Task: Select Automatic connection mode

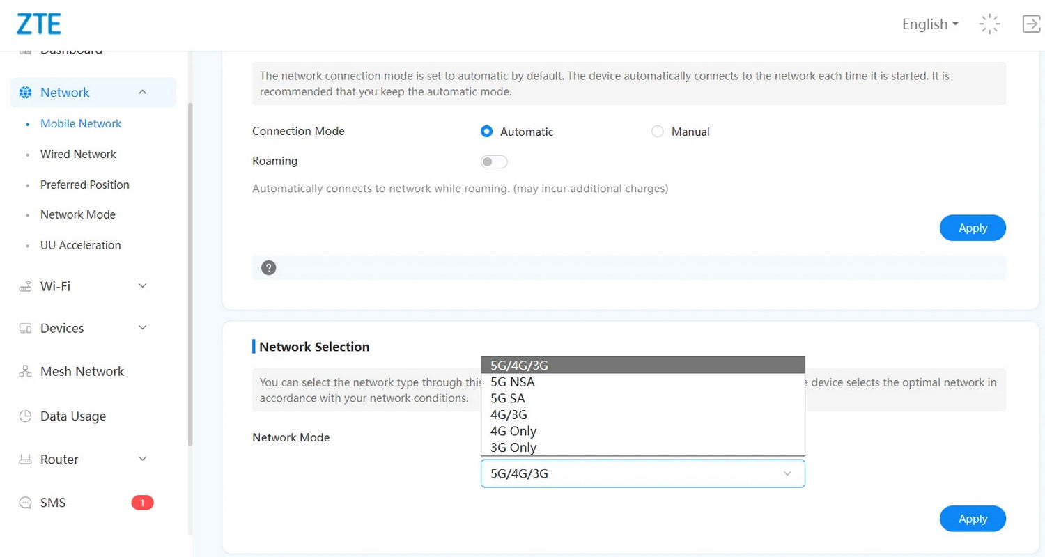Action: (487, 132)
